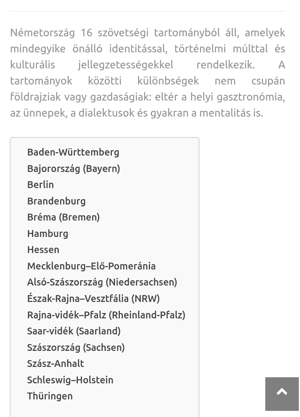This screenshot has height=417, width=300.
Task: Jump to Saar-vidék (Saarland)
Action: 74,331
